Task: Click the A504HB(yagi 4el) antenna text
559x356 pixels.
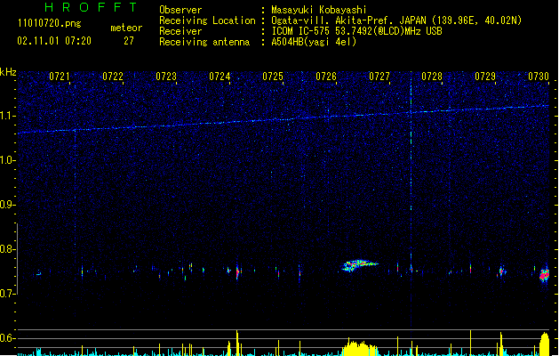Action: 314,42
